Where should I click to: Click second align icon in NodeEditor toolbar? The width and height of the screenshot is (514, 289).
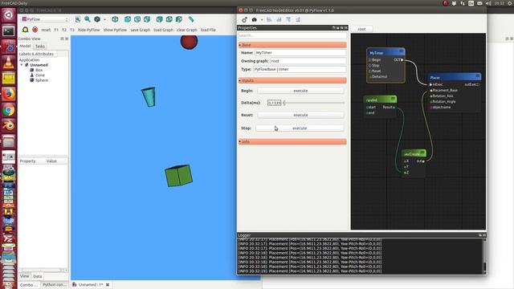[x=279, y=19]
